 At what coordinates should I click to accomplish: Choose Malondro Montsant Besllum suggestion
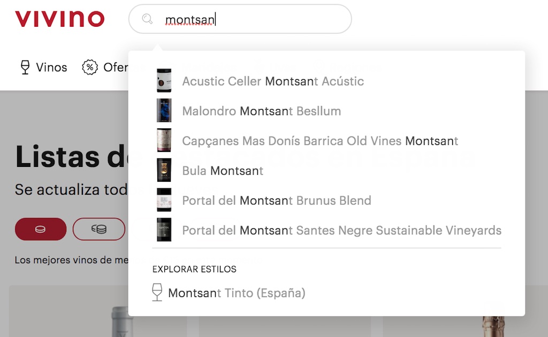tap(261, 111)
